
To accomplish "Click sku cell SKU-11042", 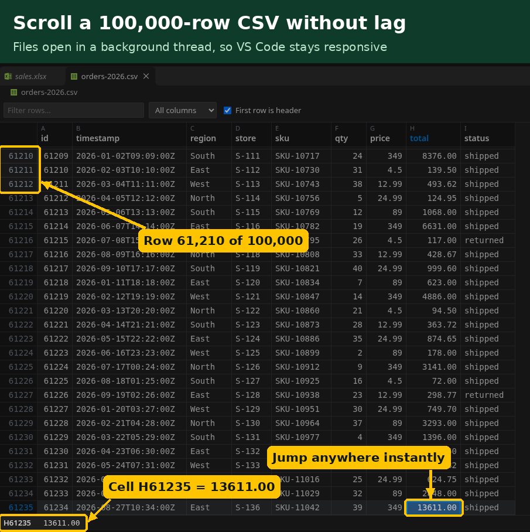I will point(301,507).
